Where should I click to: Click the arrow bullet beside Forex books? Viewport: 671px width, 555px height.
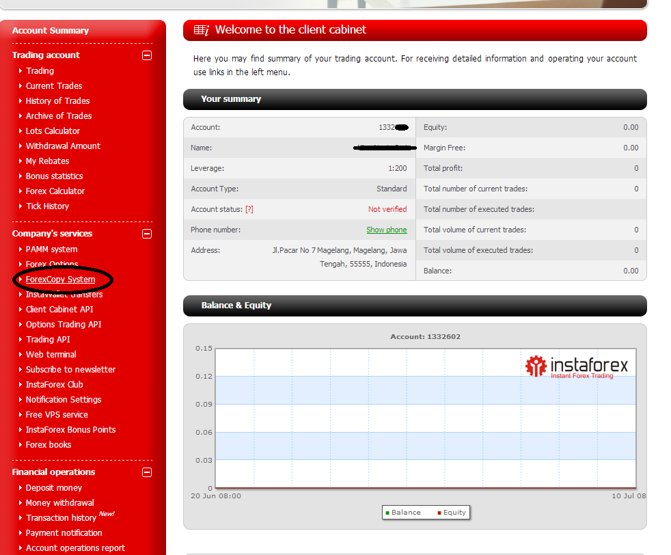tap(20, 444)
